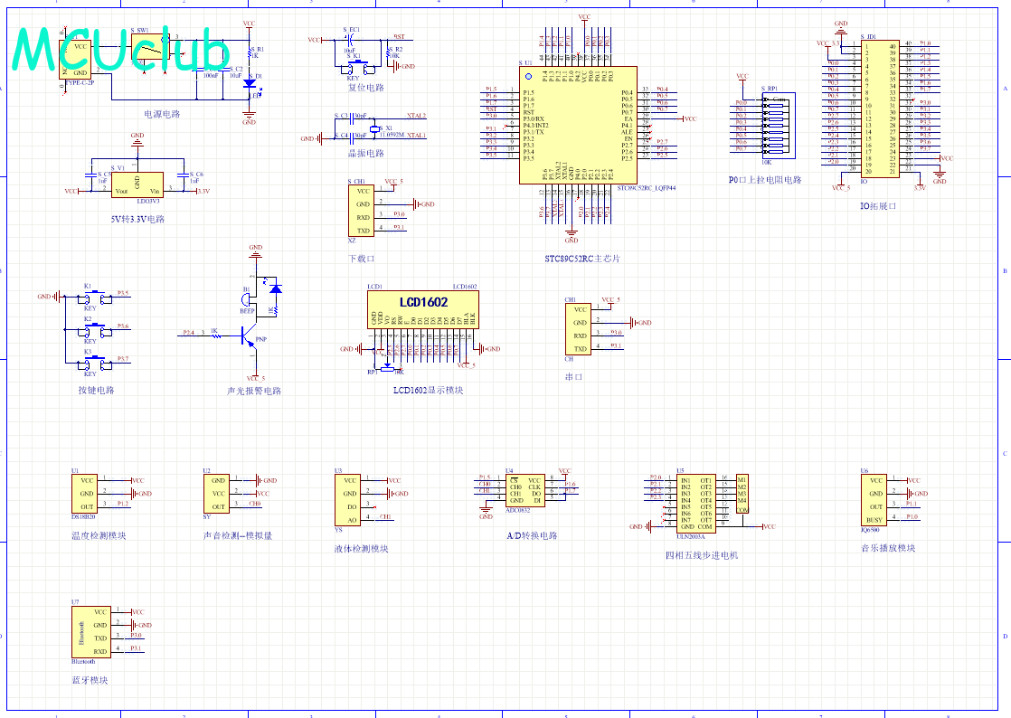The image size is (1011, 718).
Task: Select the ADC0832 converter chip U4
Action: point(524,491)
